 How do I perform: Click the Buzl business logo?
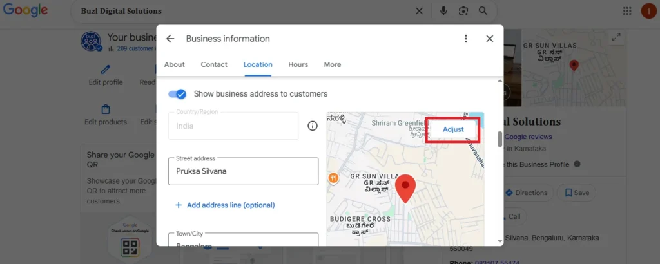click(91, 42)
